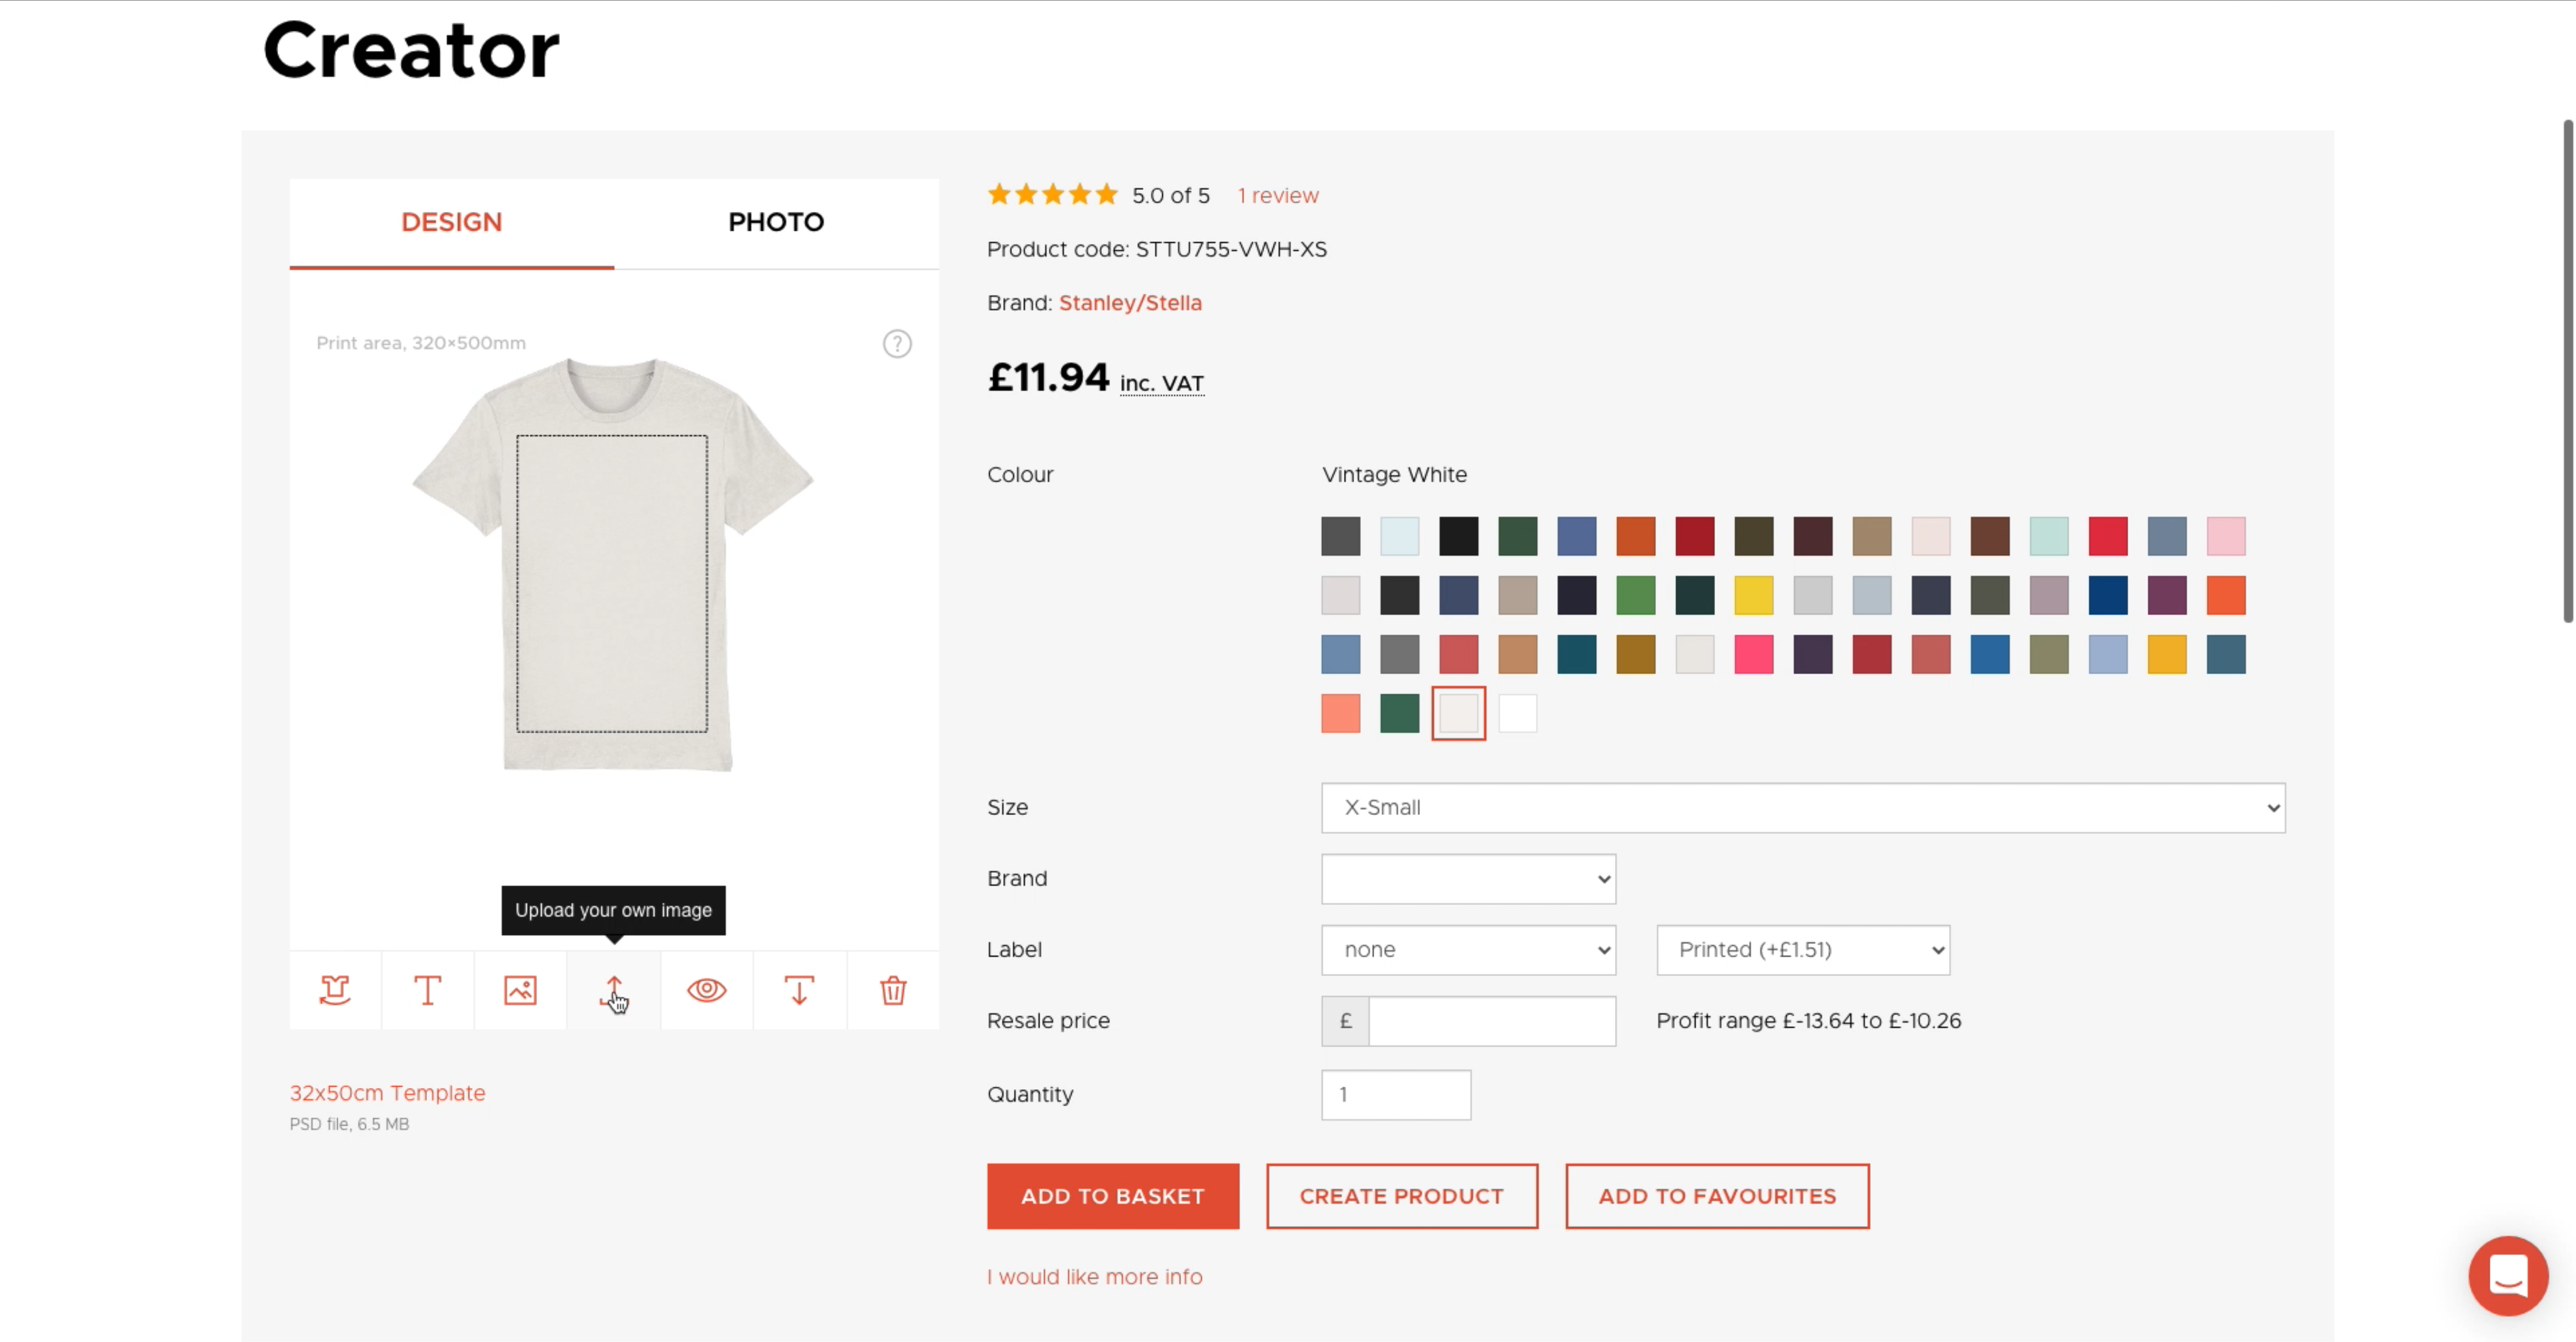Click the download design arrow icon
The height and width of the screenshot is (1342, 2576).
(x=799, y=990)
